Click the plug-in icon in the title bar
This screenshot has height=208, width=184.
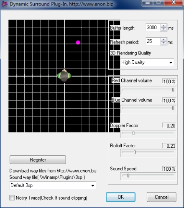click(x=5, y=4)
